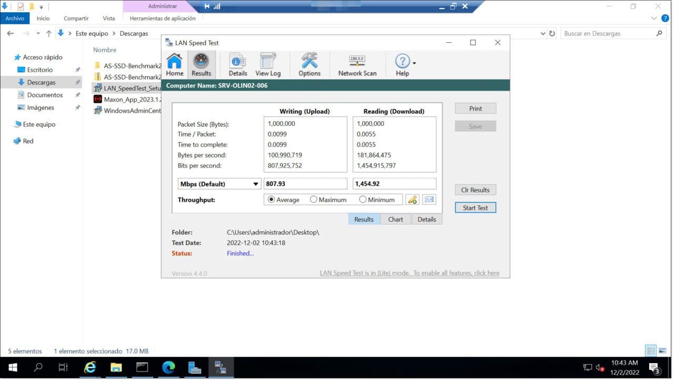Image resolution: width=674 pixels, height=381 pixels.
Task: Click the 1,454.92 download Mbps field
Action: pyautogui.click(x=394, y=184)
